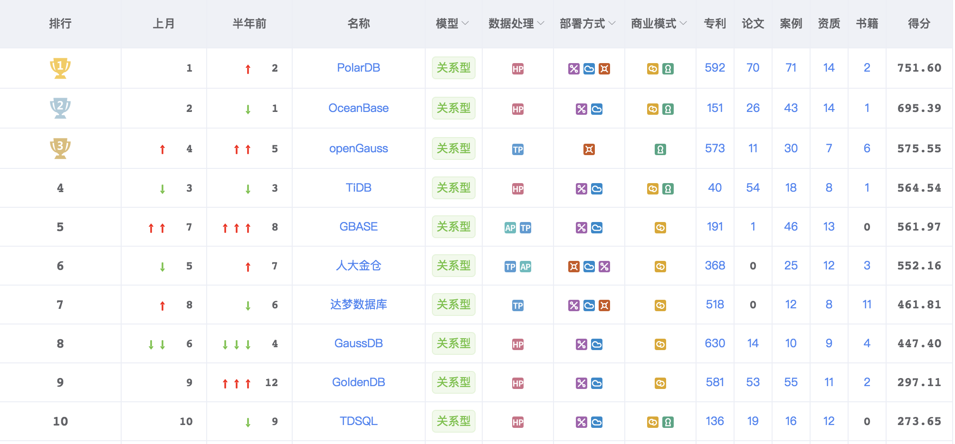Click the orange deployment icon for openGauss
Screen dimensions: 955x444
589,149
